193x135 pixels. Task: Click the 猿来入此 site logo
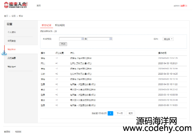(16, 5)
